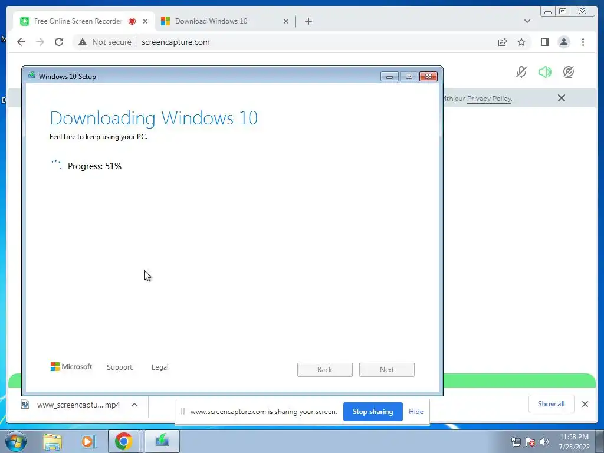Reload the screencapture.com page
This screenshot has width=604, height=453.
click(59, 42)
